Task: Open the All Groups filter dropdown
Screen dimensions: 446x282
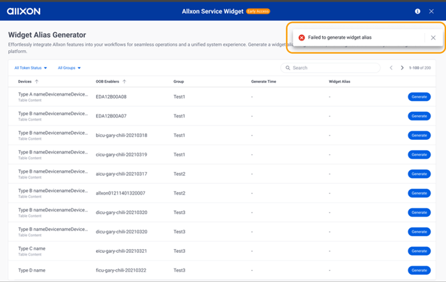Action: tap(69, 68)
